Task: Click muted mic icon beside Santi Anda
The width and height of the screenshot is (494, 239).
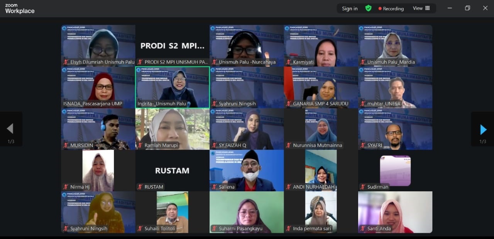Action: [x=362, y=228]
